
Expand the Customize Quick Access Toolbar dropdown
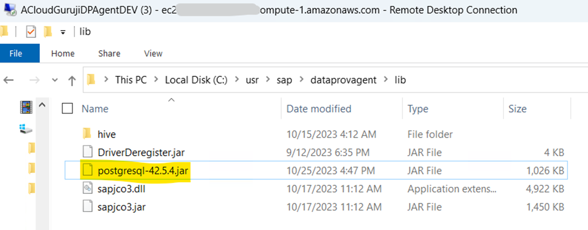tap(62, 32)
